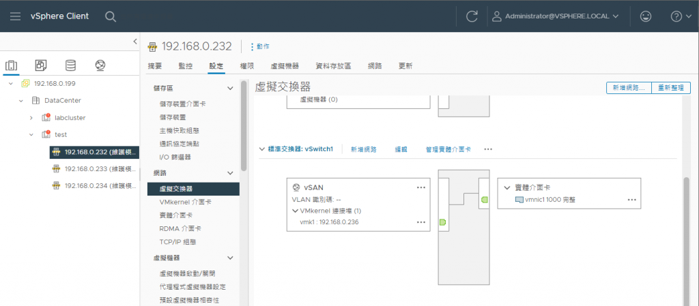Click 新增網路 link for vSwitch1
The width and height of the screenshot is (699, 306).
coord(364,149)
